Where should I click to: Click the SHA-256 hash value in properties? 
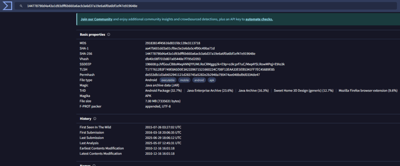200,54
